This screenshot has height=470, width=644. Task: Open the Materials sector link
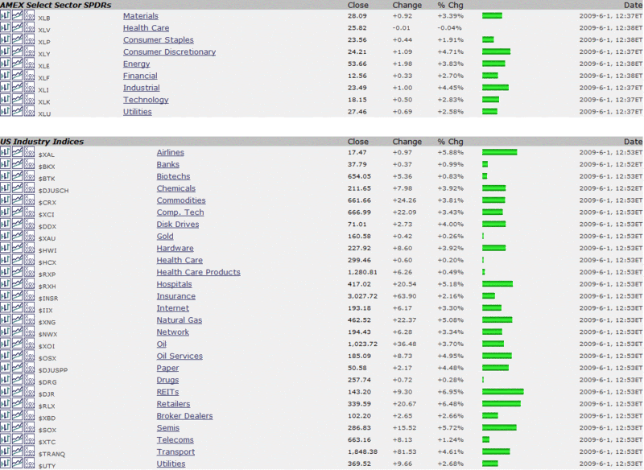point(140,16)
